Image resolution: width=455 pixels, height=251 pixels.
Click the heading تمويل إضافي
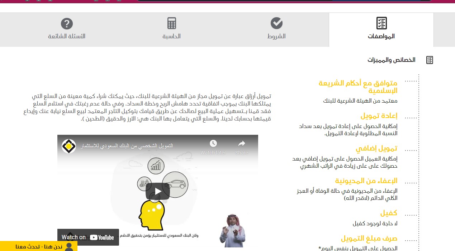point(376,148)
